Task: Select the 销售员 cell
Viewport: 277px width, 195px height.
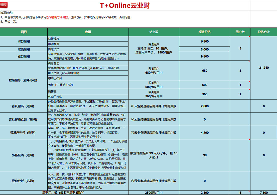Action: click(88, 91)
